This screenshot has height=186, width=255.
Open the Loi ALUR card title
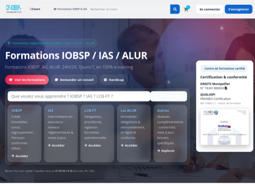point(128,110)
